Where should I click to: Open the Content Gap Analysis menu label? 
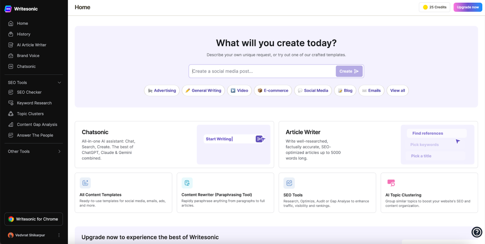tap(37, 124)
